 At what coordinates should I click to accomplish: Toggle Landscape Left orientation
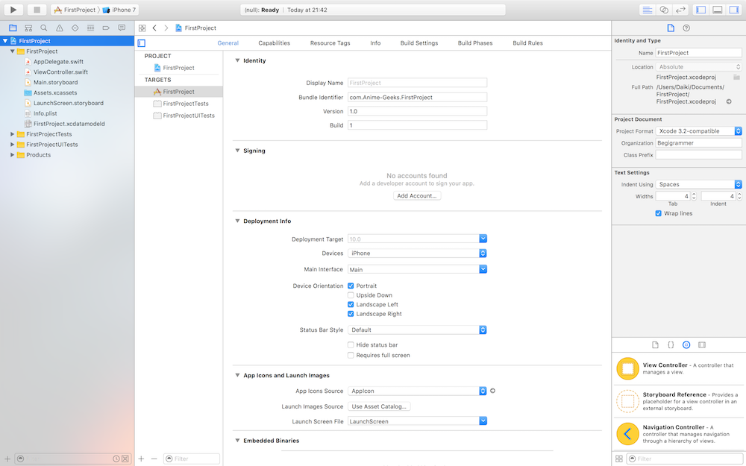click(351, 304)
